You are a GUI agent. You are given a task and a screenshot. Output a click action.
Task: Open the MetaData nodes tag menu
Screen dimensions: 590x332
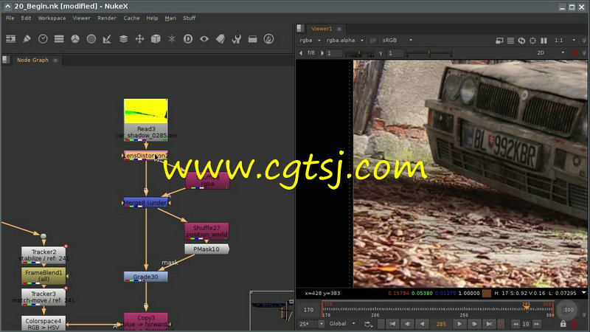[220, 39]
